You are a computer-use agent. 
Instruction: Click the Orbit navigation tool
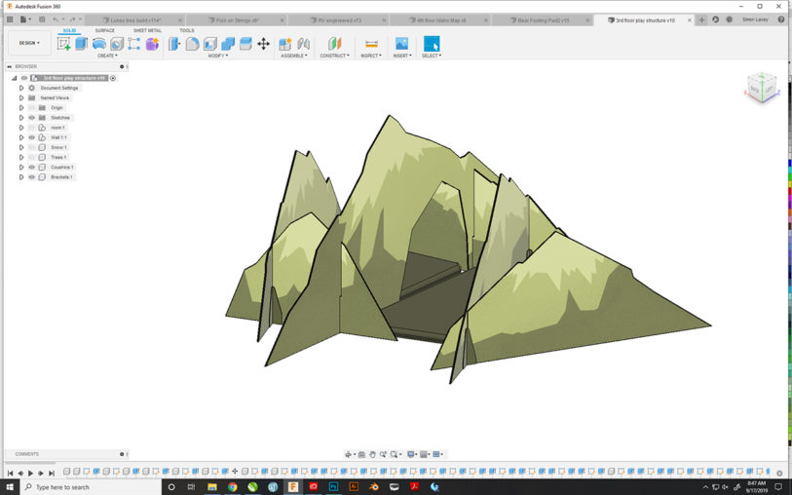pyautogui.click(x=348, y=454)
